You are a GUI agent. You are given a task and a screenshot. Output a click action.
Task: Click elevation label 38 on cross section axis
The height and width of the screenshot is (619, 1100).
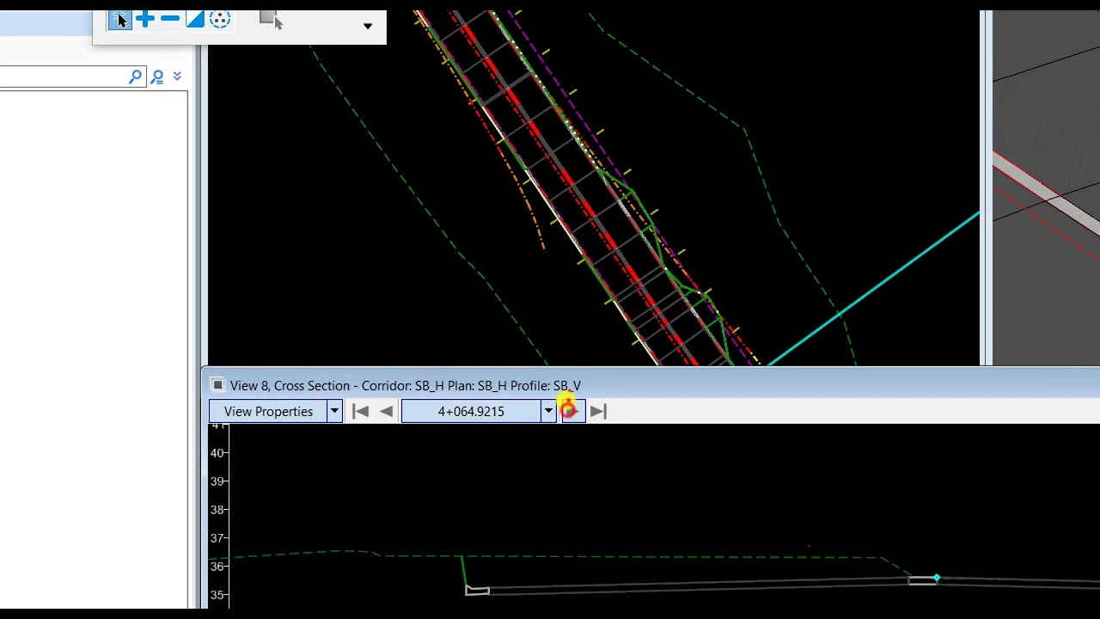tap(217, 510)
